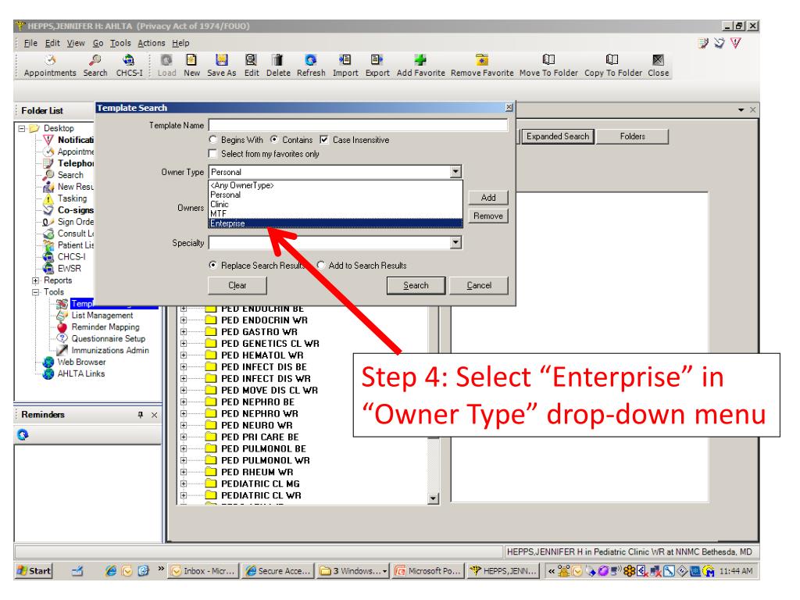Image resolution: width=800 pixels, height=600 pixels.
Task: Open the Specialty dropdown arrow
Action: coord(456,243)
